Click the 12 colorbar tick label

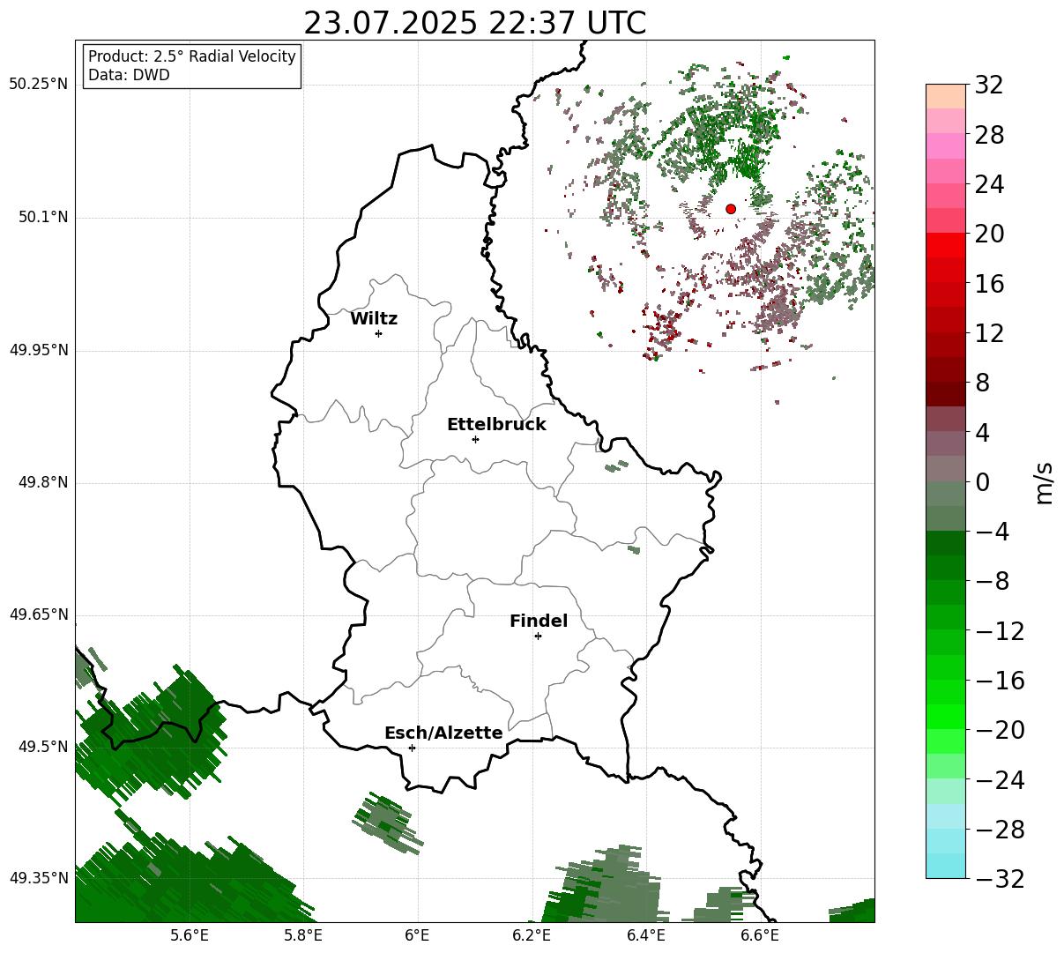click(x=989, y=333)
